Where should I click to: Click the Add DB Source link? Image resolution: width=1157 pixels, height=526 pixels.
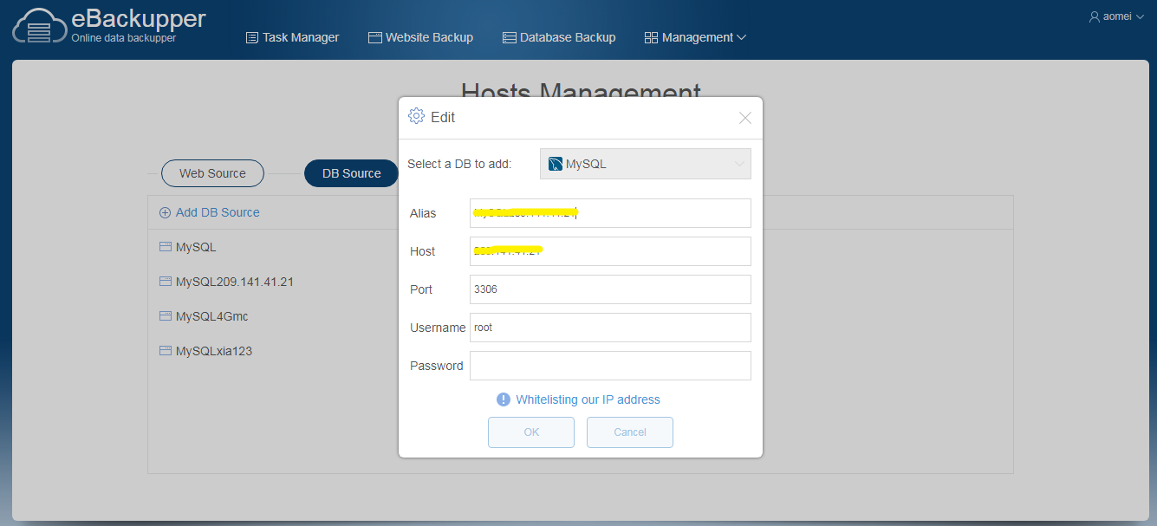tap(218, 212)
